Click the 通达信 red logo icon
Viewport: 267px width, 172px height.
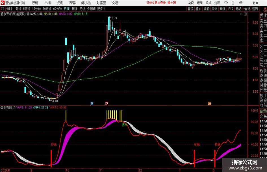pyautogui.click(x=3, y=3)
